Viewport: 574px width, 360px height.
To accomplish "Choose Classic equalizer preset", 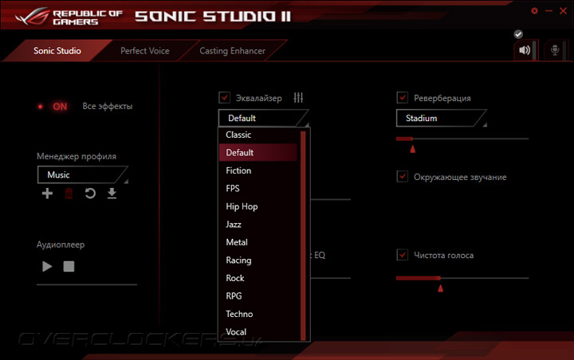I will (x=258, y=135).
